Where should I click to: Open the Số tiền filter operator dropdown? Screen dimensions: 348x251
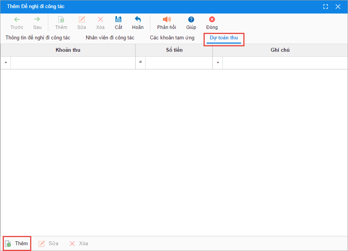coord(141,63)
